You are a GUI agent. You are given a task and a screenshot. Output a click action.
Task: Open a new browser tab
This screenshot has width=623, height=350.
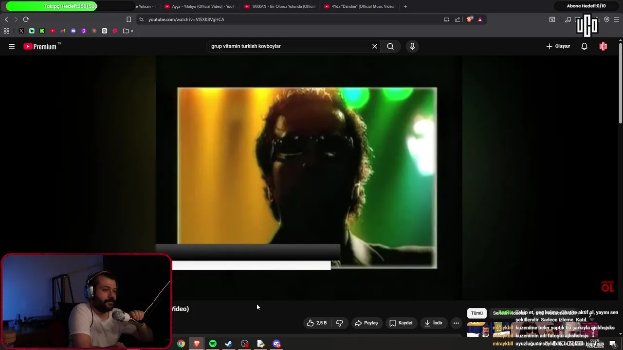[x=405, y=6]
